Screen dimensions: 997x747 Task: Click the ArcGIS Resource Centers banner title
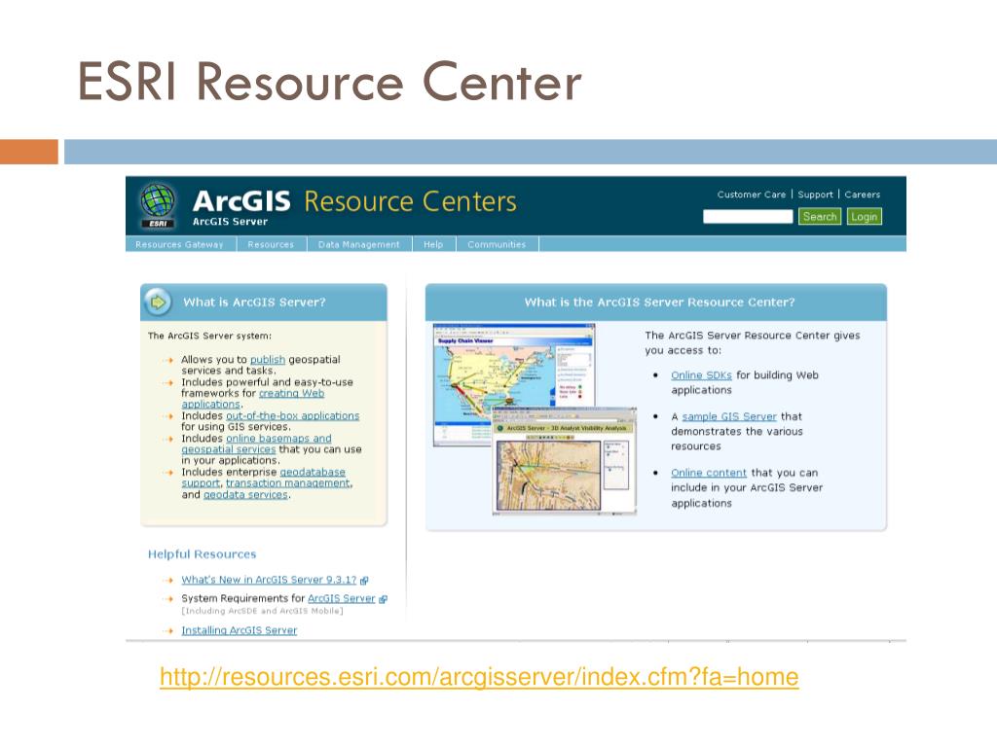click(x=354, y=201)
